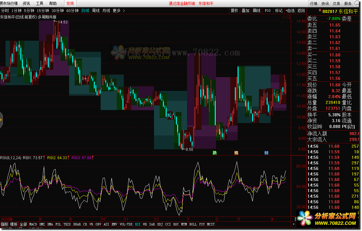Click the 服务 button
The width and height of the screenshot is (362, 231).
click(348, 3)
